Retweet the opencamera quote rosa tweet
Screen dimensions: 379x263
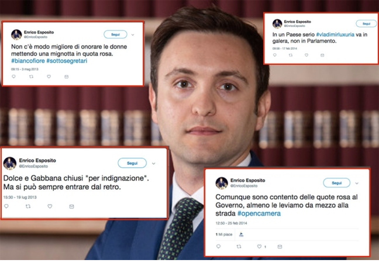(239, 246)
